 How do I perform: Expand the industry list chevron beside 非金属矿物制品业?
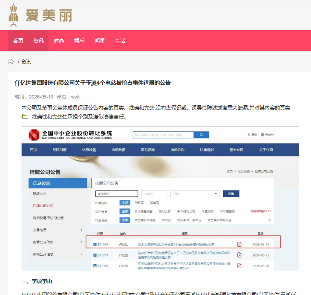pyautogui.click(x=269, y=220)
